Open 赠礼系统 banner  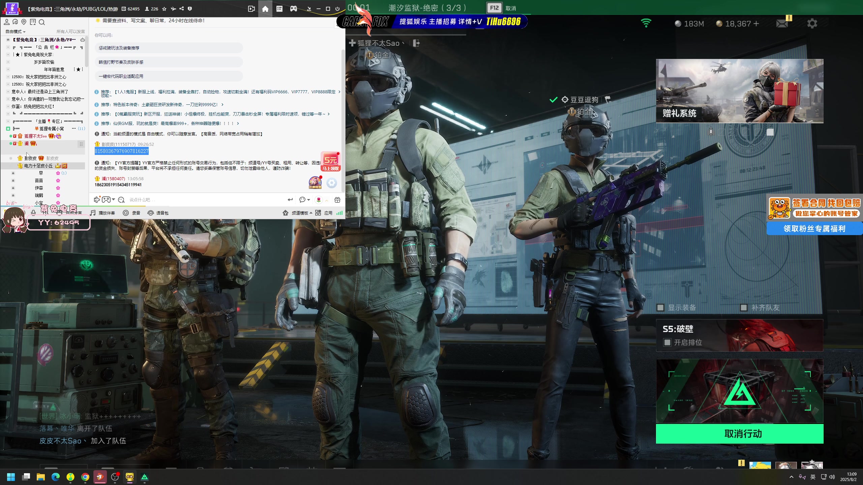click(740, 91)
